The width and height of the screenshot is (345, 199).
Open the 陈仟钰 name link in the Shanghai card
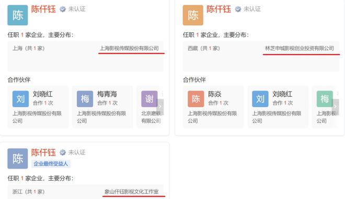pos(43,9)
